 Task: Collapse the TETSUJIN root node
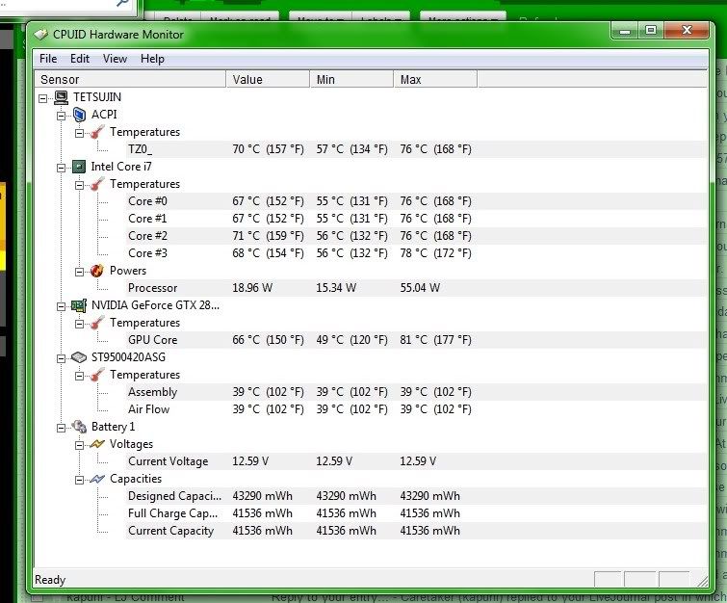tap(43, 98)
